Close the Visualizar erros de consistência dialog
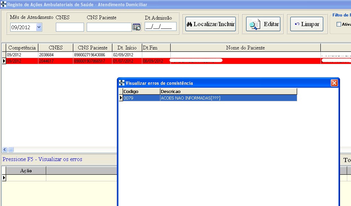351x206 pixels. click(x=334, y=83)
